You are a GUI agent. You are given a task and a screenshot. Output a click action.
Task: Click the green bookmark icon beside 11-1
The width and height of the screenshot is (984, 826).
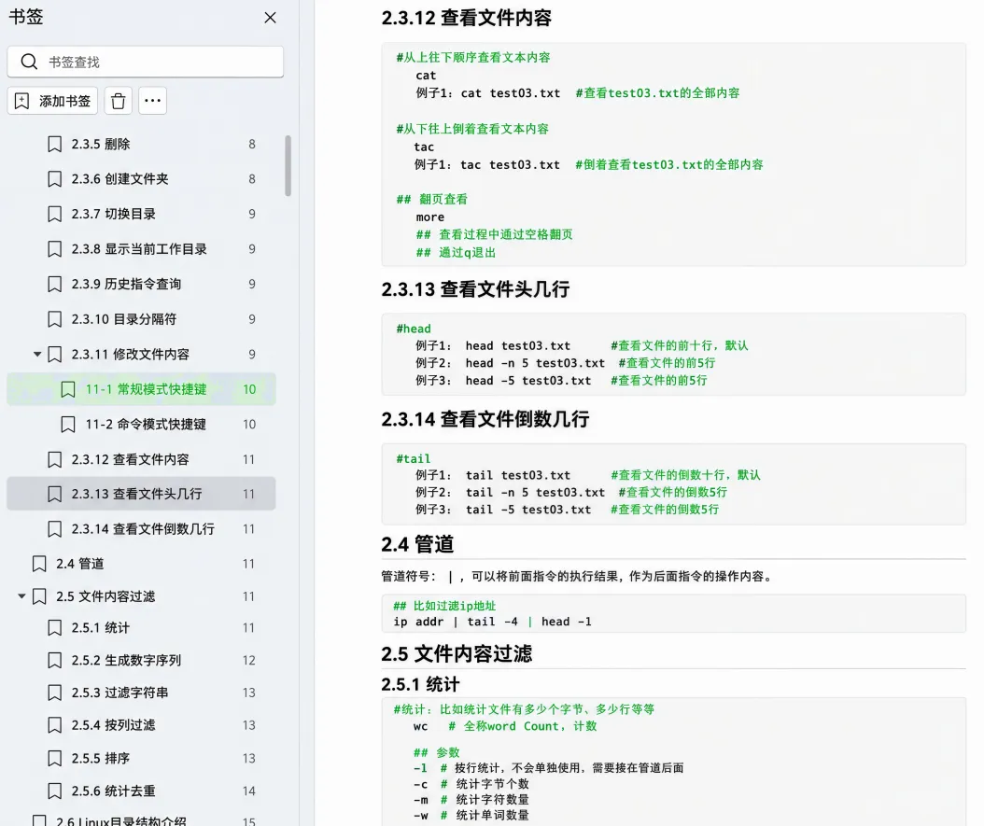pos(68,389)
